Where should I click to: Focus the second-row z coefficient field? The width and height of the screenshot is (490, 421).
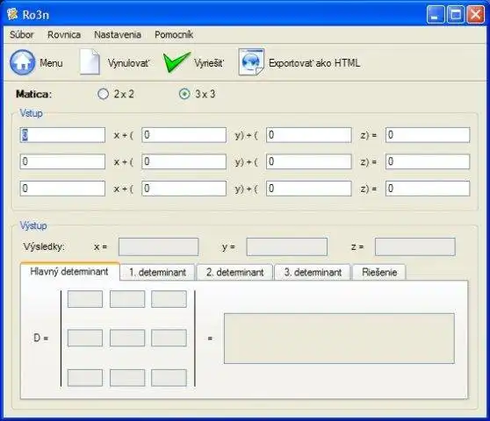309,161
